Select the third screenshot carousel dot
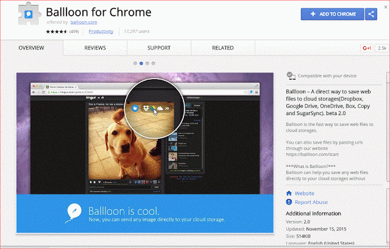Image resolution: width=390 pixels, height=249 pixels. (147, 63)
